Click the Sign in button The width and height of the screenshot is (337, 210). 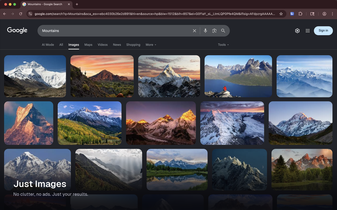click(323, 31)
